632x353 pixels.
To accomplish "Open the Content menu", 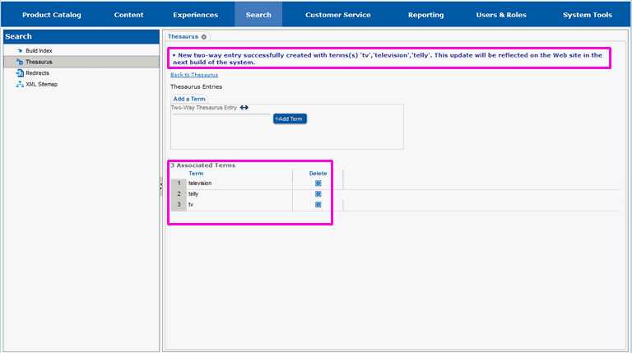I will click(128, 15).
